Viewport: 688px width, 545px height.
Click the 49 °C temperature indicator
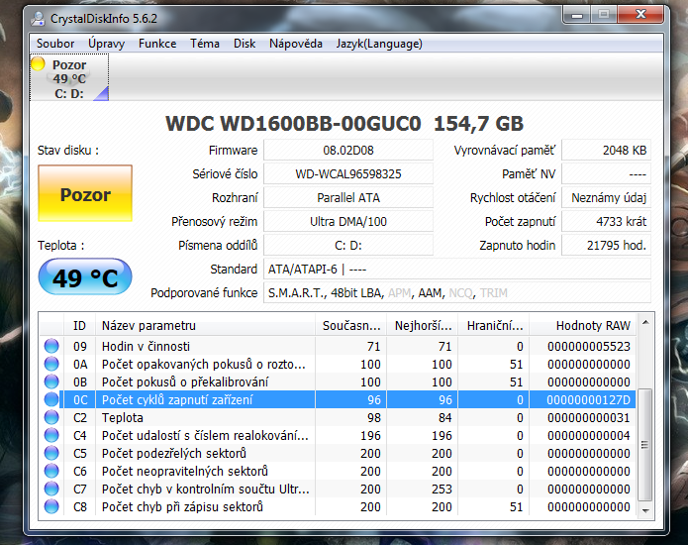(x=85, y=277)
